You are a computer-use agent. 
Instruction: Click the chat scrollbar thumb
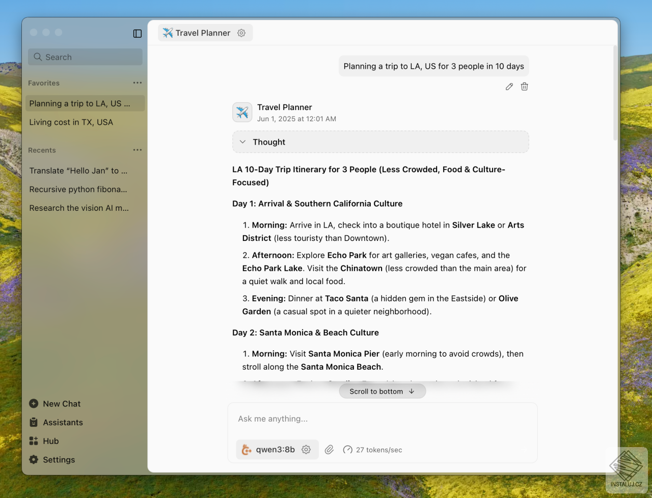click(615, 94)
